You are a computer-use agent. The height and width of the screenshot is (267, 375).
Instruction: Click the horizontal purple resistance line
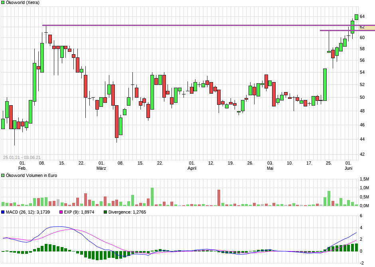point(160,25)
